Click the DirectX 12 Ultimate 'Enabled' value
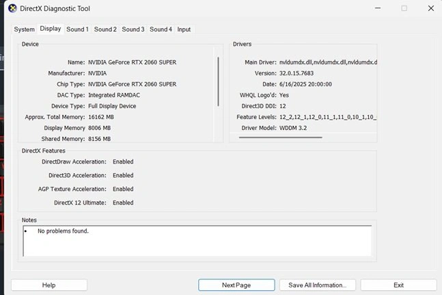This screenshot has height=295, width=442. coord(123,203)
